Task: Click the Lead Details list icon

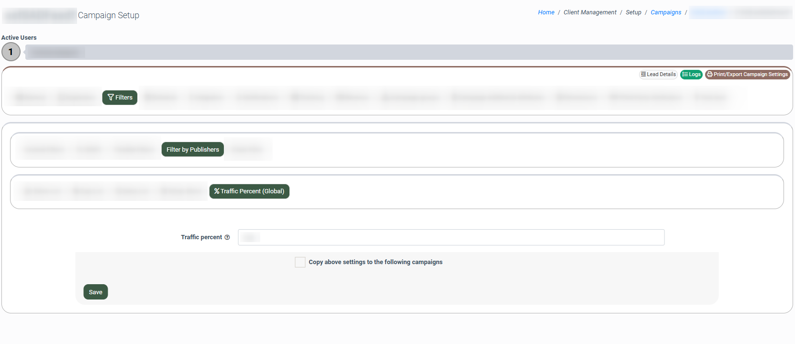Action: pos(643,75)
